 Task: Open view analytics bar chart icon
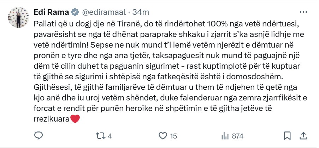[x=225, y=135]
